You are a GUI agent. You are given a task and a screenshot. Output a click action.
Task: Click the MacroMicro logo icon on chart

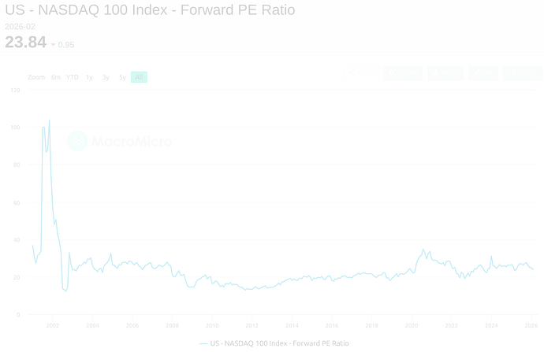[77, 141]
